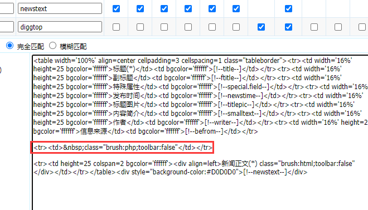
Task: Select the 模糊匹配 radio button
Action: point(52,46)
